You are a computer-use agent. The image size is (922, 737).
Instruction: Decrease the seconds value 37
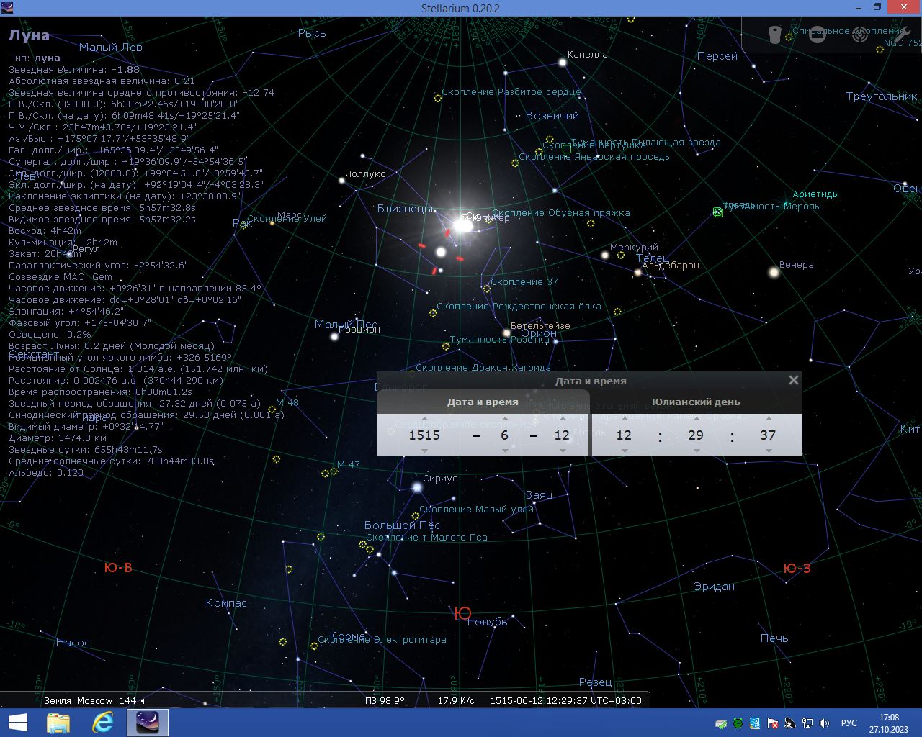point(769,451)
